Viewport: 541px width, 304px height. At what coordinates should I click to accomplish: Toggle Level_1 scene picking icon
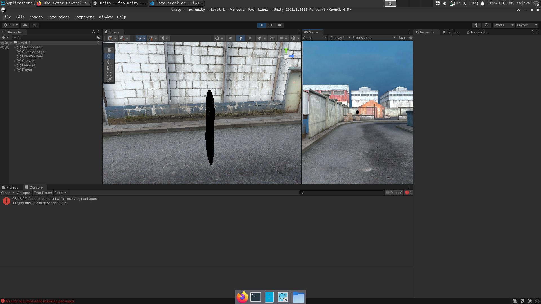[7, 43]
